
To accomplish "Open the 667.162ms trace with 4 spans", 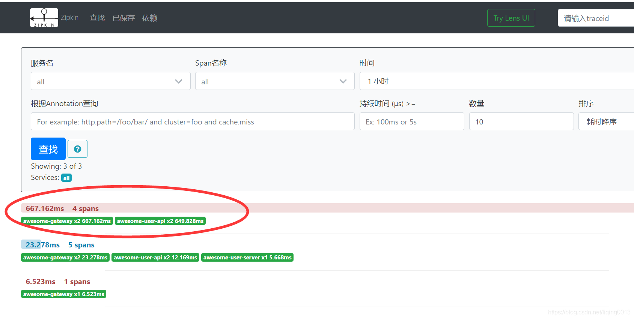I will pyautogui.click(x=327, y=208).
